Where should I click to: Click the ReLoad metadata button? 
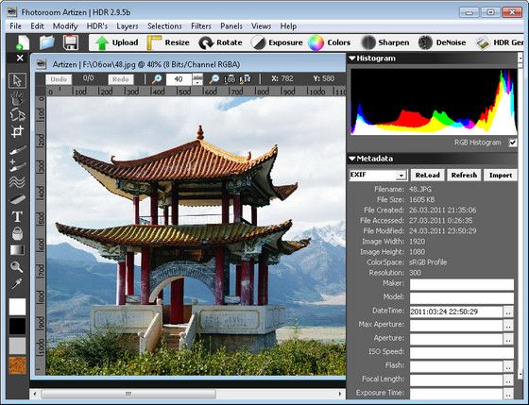427,175
